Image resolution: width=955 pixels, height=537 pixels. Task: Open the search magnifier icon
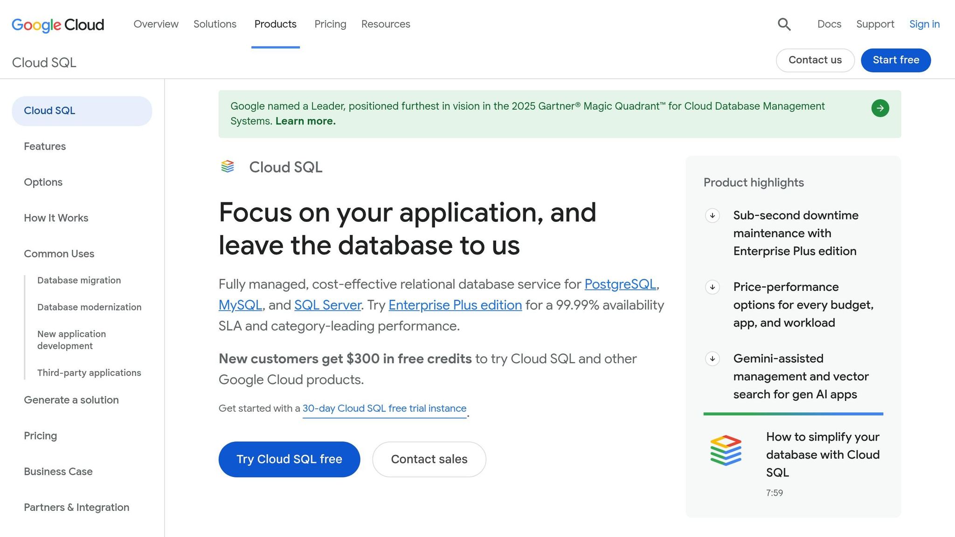point(784,24)
